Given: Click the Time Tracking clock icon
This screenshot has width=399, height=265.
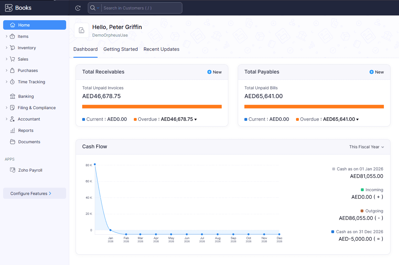Looking at the screenshot, I should click(x=13, y=82).
